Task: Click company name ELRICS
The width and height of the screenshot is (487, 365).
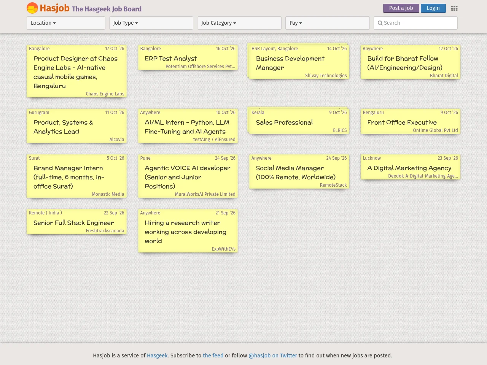Action: tap(340, 130)
